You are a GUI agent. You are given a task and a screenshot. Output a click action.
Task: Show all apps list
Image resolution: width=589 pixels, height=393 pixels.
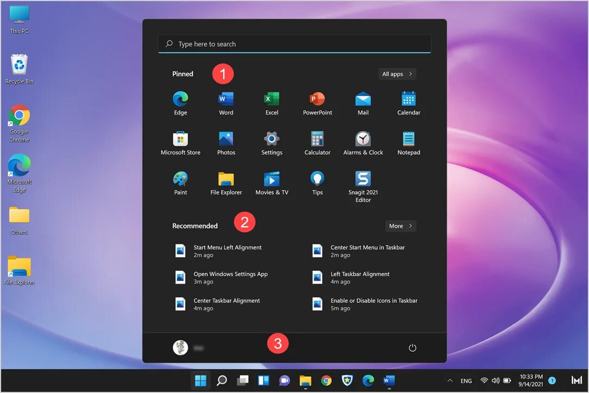point(397,74)
